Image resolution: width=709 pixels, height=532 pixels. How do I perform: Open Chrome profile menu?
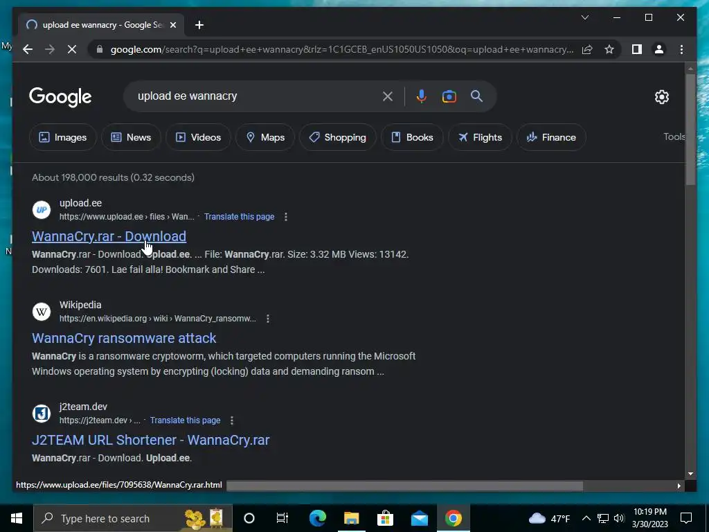point(659,49)
